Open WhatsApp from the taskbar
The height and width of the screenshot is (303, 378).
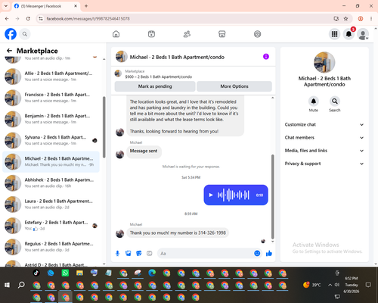pos(65,273)
